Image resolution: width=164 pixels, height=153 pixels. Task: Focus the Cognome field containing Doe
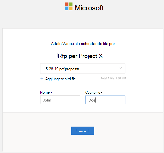[105, 100]
